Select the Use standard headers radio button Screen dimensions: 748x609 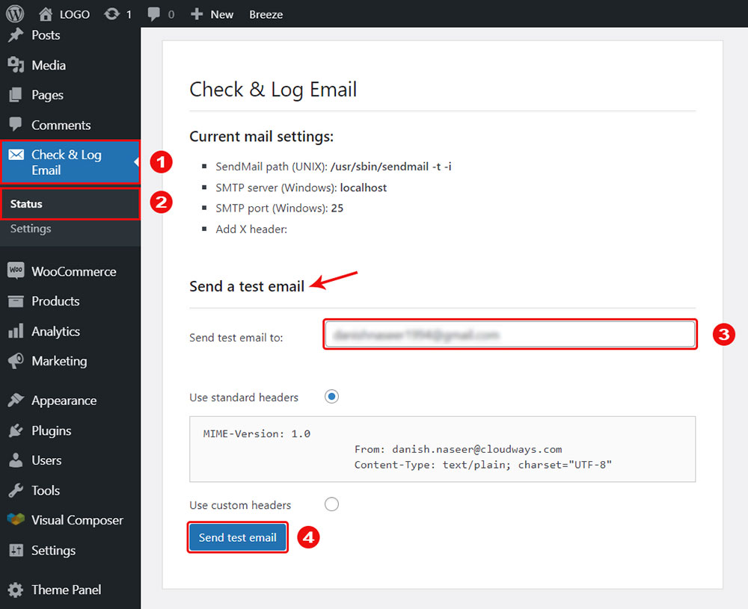331,397
